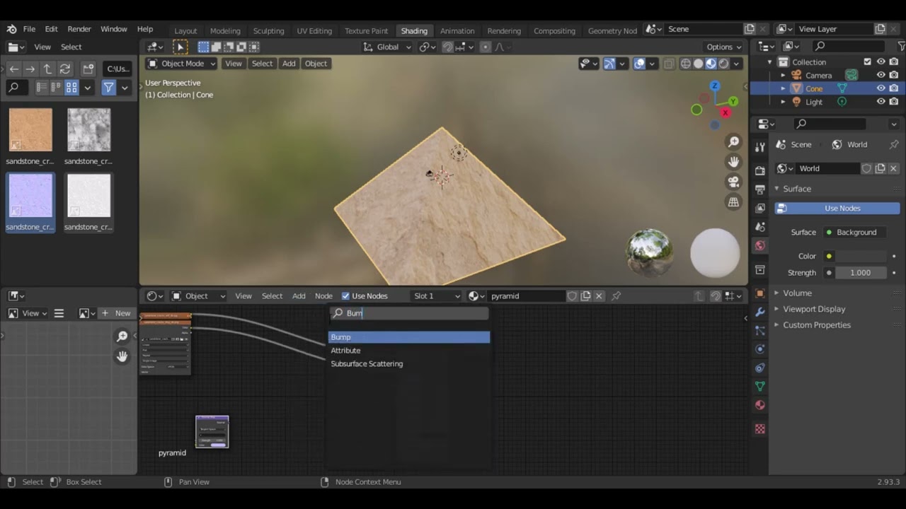Toggle snapping magnet in viewport header
This screenshot has height=509, width=906.
tap(447, 47)
